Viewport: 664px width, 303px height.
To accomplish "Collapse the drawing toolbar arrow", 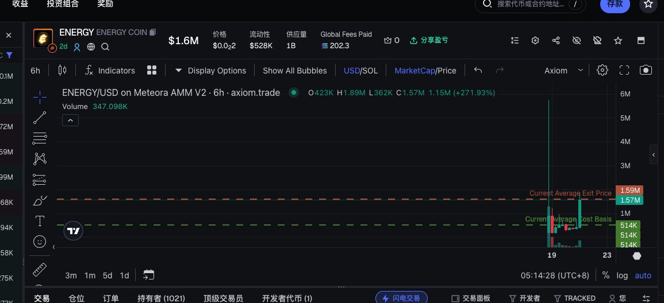I will pyautogui.click(x=54, y=247).
